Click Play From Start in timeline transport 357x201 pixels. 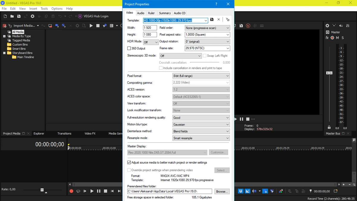(x=85, y=191)
